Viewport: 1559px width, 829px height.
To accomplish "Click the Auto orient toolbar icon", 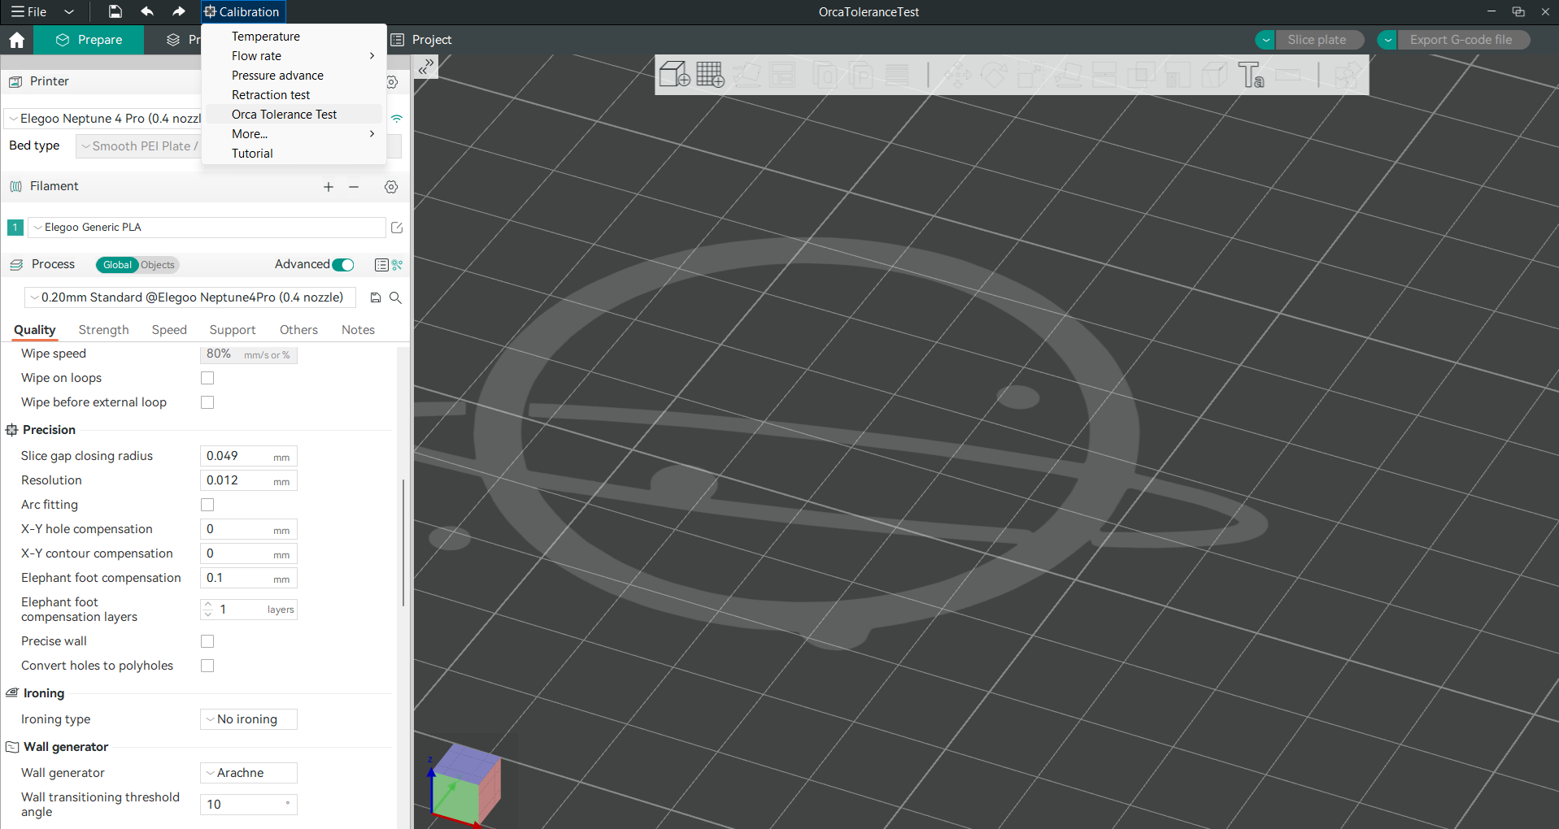I will [x=747, y=75].
